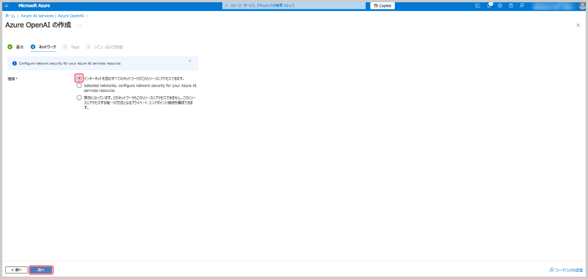Go to ホーム breadcrumb

tap(10, 16)
